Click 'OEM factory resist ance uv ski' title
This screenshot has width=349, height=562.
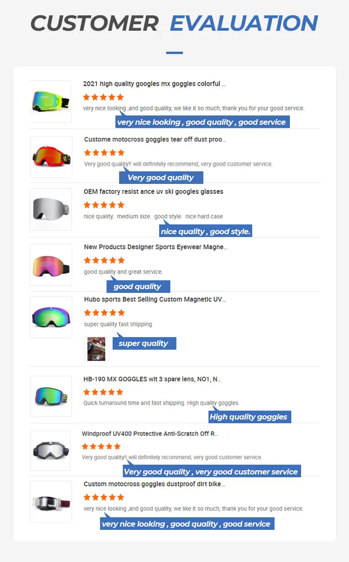tap(153, 192)
